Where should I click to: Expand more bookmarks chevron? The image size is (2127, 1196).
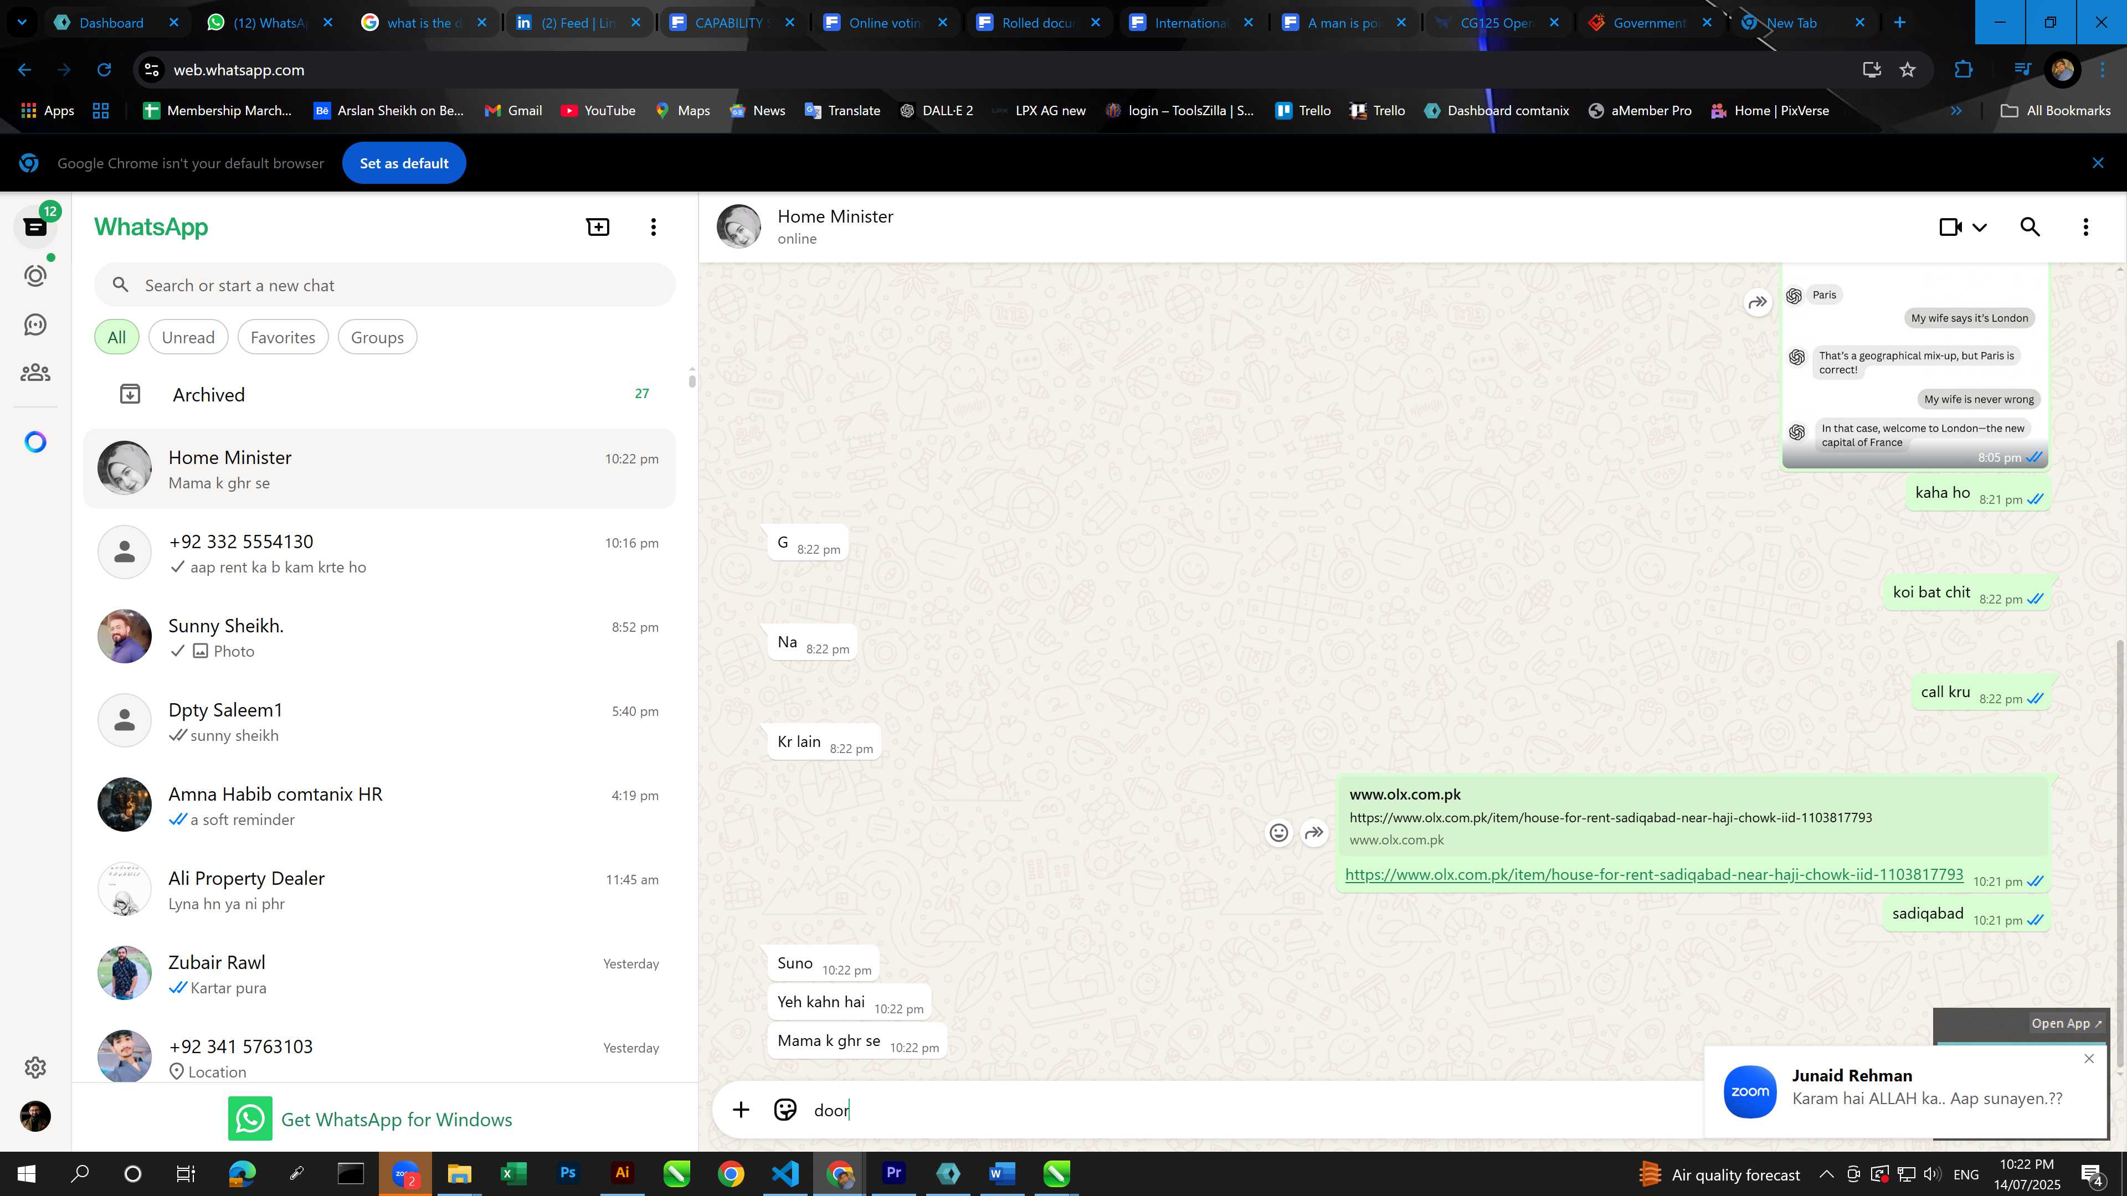click(x=1956, y=111)
